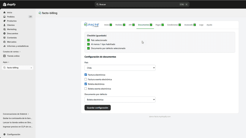Click País seleccionado checklist checkbox
Image resolution: width=246 pixels, height=138 pixels.
coord(89,40)
